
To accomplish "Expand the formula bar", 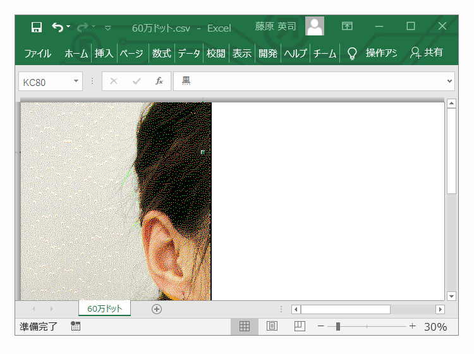I will coord(449,81).
